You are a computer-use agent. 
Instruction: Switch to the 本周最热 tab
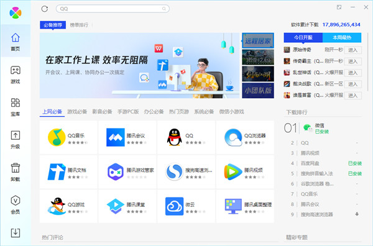(342, 37)
